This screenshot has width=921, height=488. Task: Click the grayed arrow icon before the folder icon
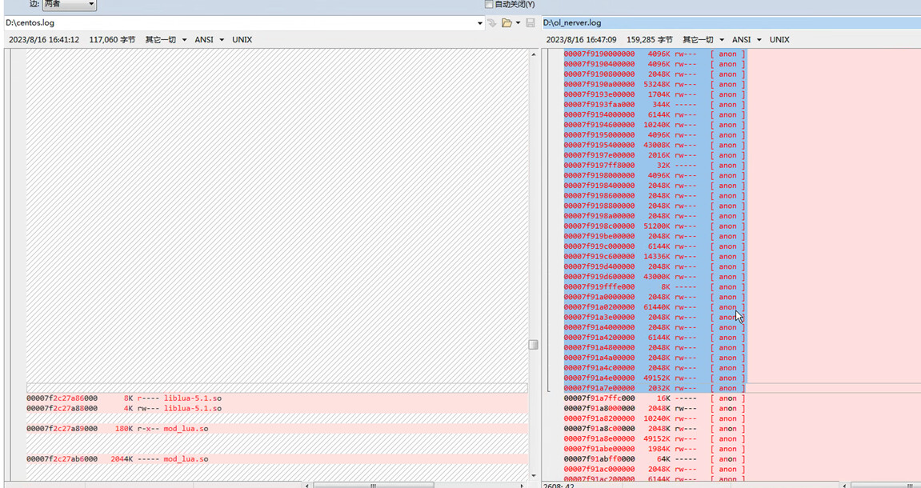pyautogui.click(x=492, y=23)
